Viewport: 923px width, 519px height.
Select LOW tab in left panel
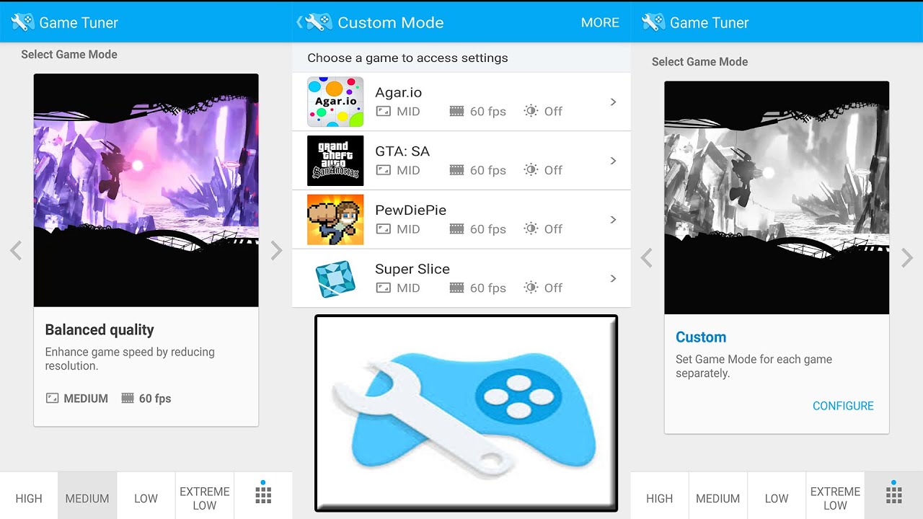point(146,496)
